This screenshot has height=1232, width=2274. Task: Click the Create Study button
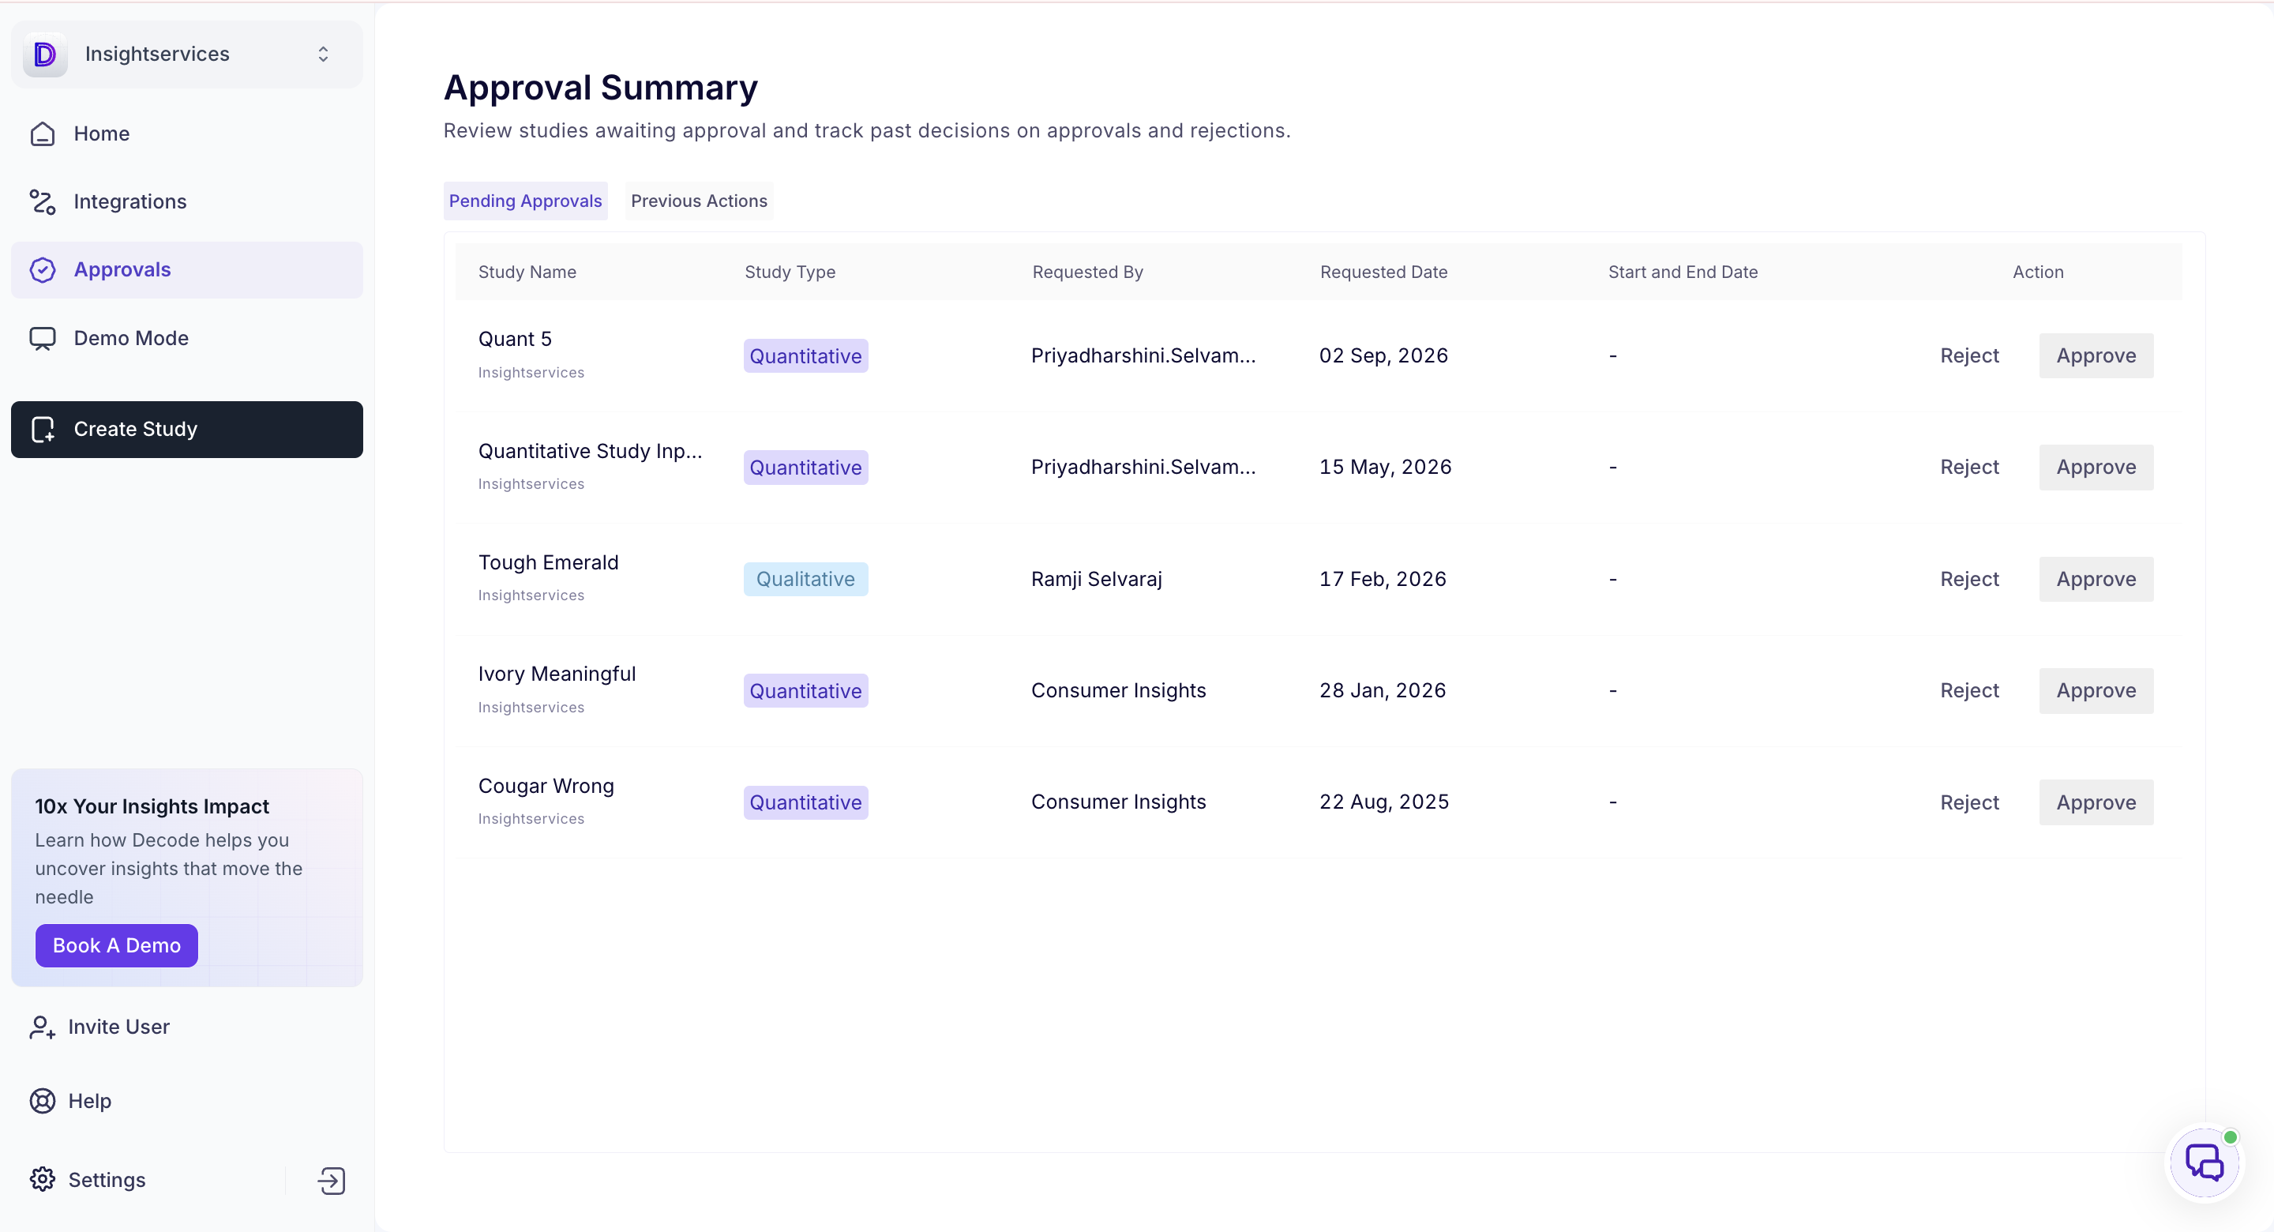[187, 429]
